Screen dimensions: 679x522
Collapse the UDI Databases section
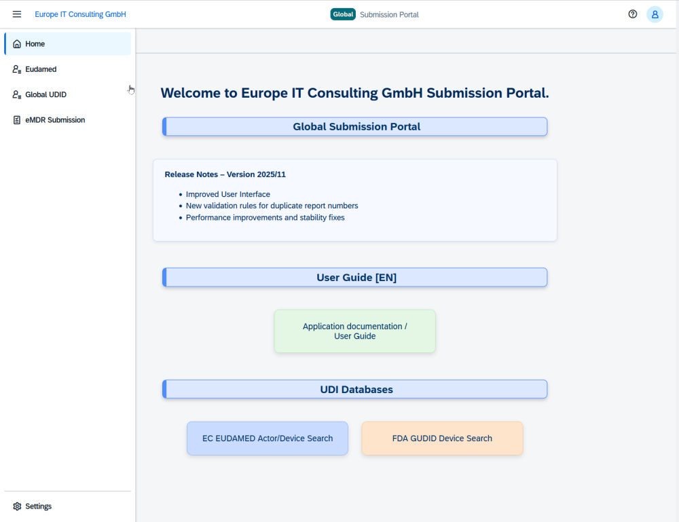(354, 389)
